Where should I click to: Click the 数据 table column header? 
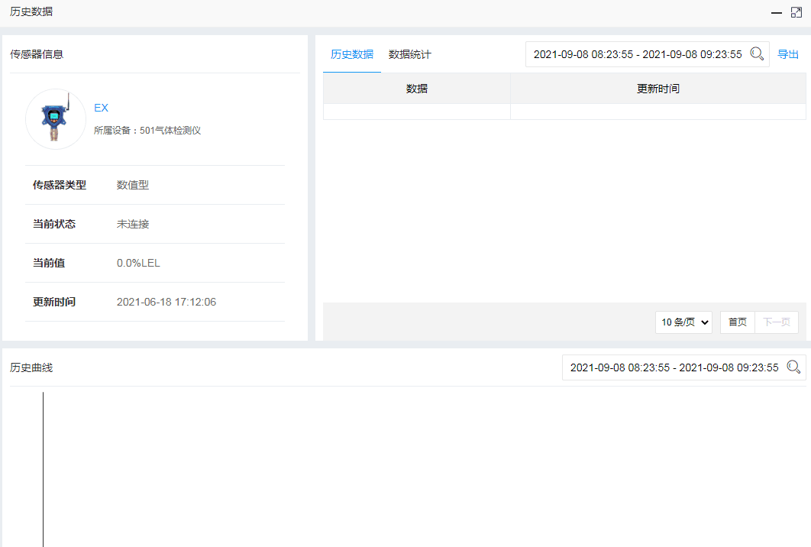(417, 88)
